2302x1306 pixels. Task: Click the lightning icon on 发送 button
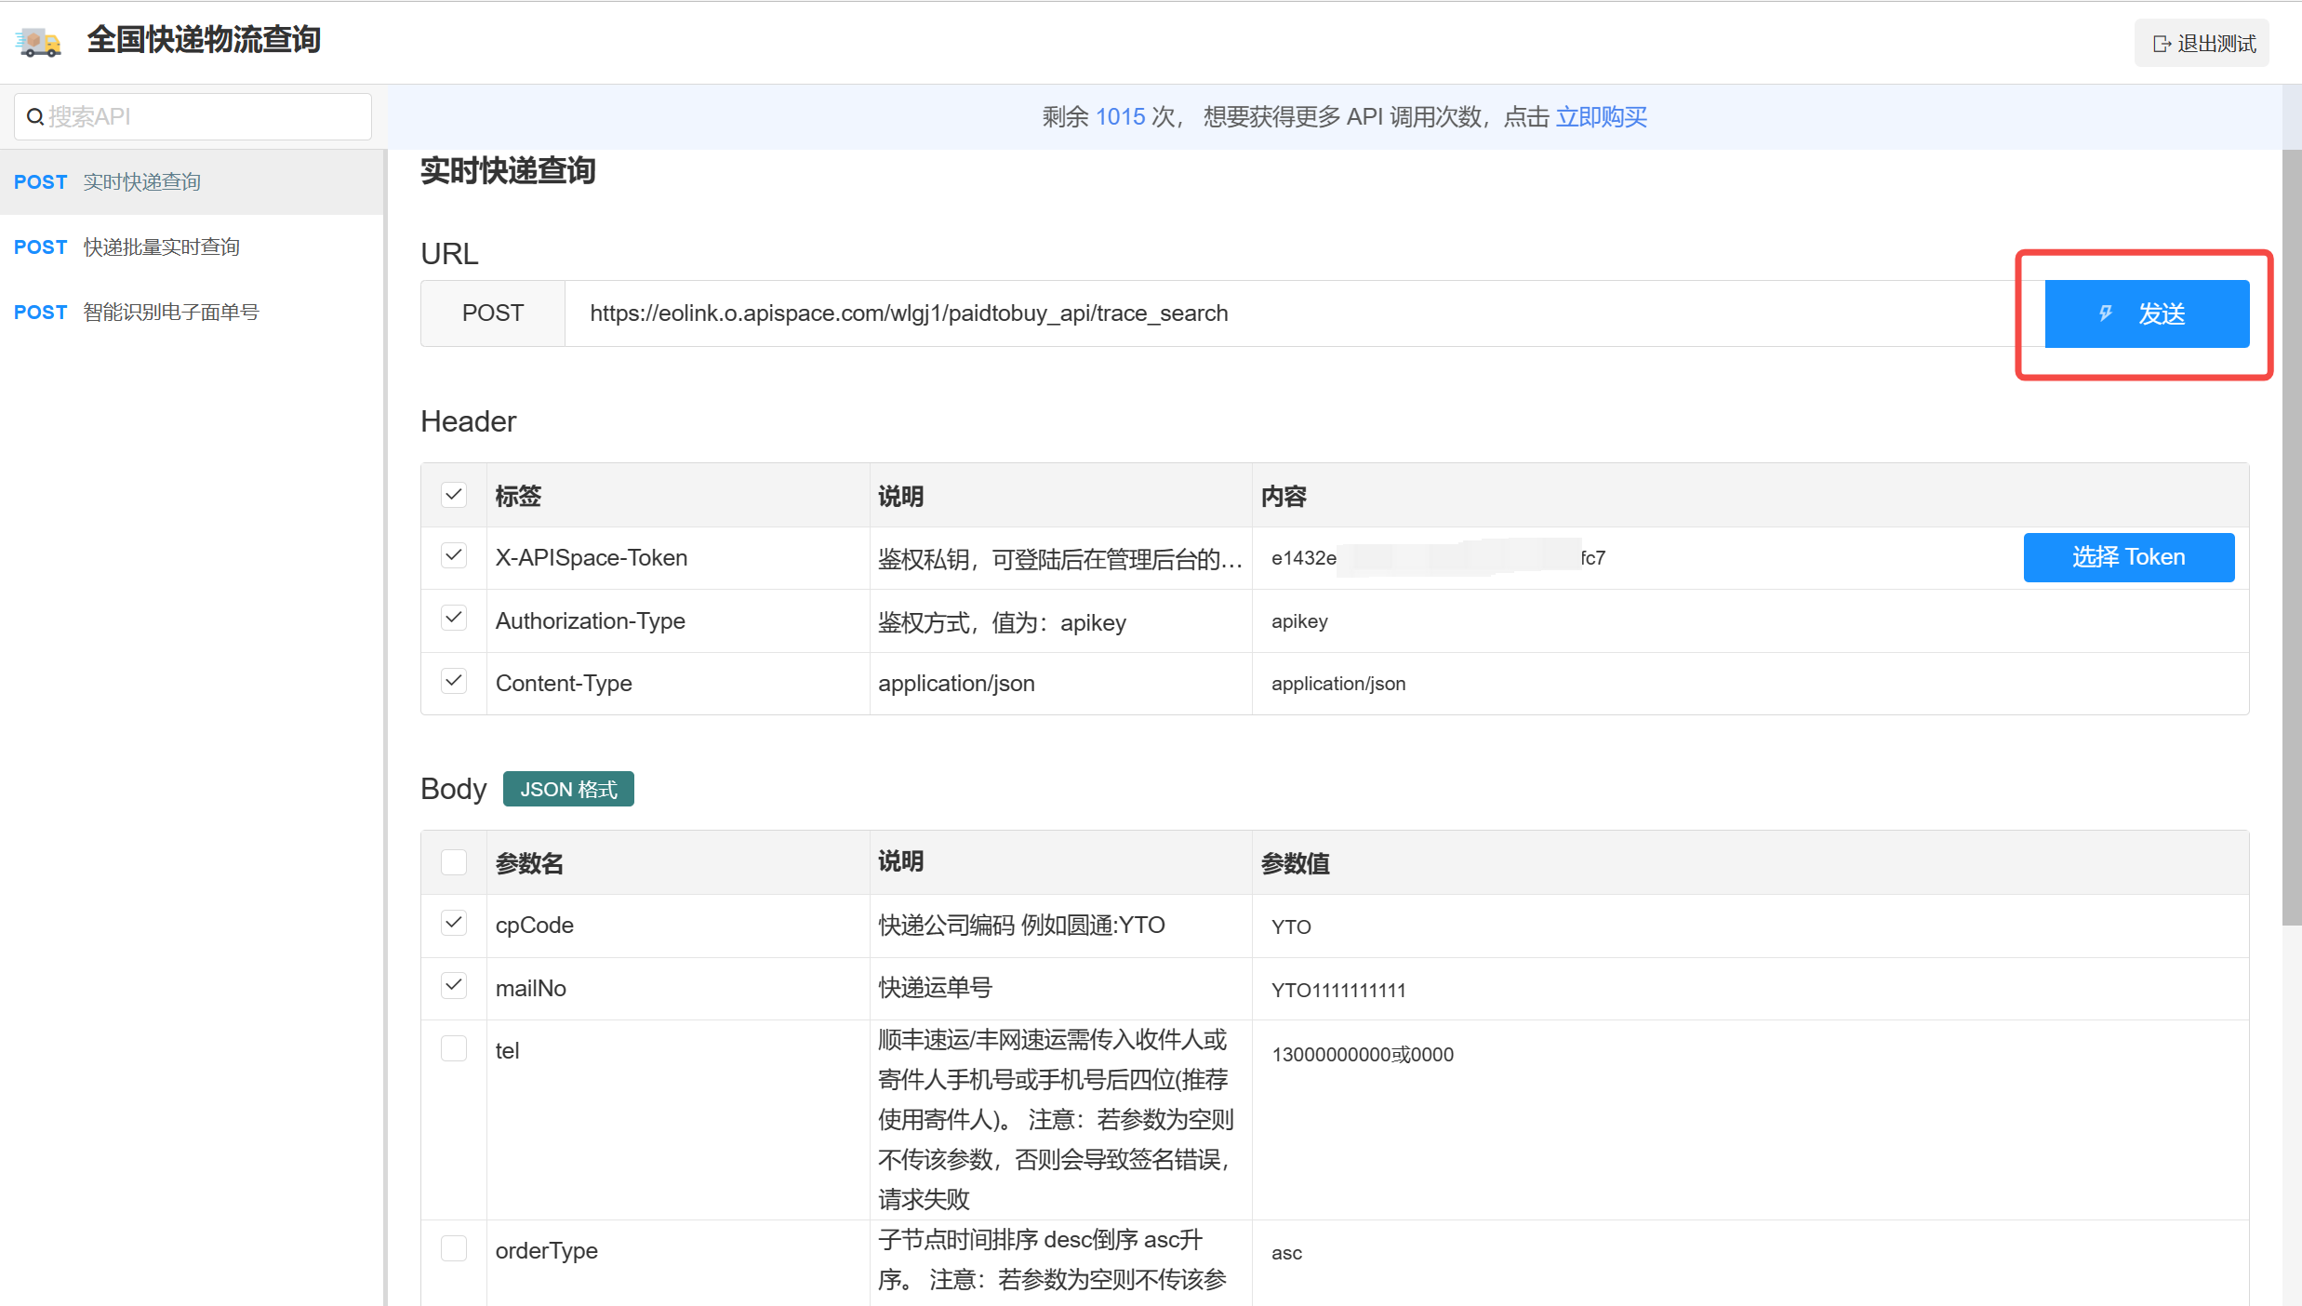(2105, 313)
